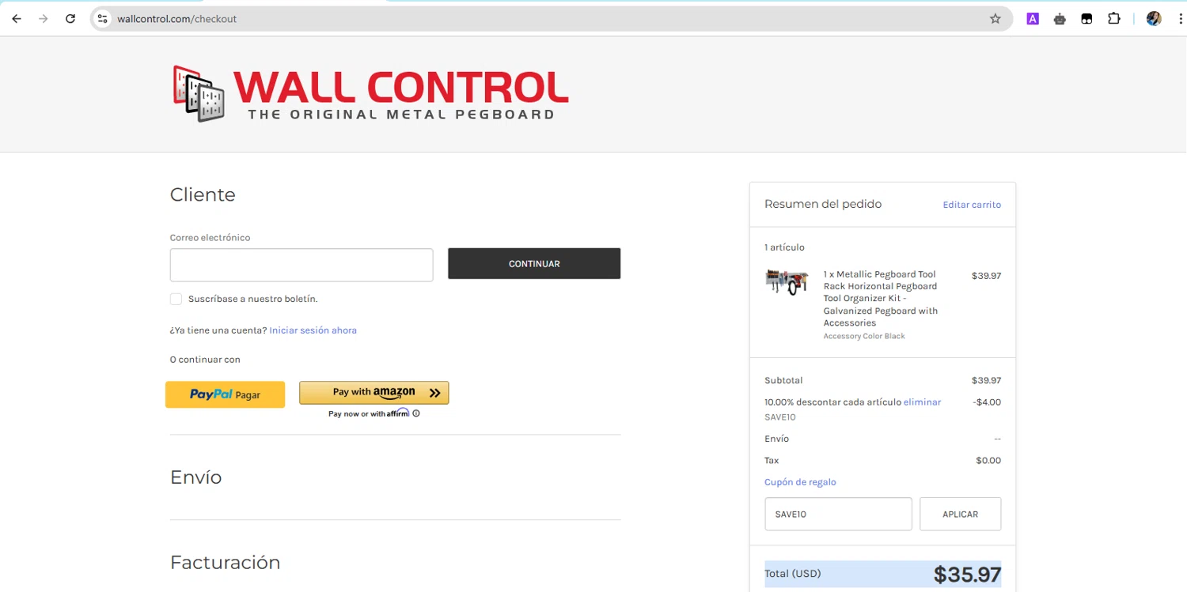Image resolution: width=1187 pixels, height=592 pixels.
Task: Bookmark this page with the star icon
Action: pos(995,18)
